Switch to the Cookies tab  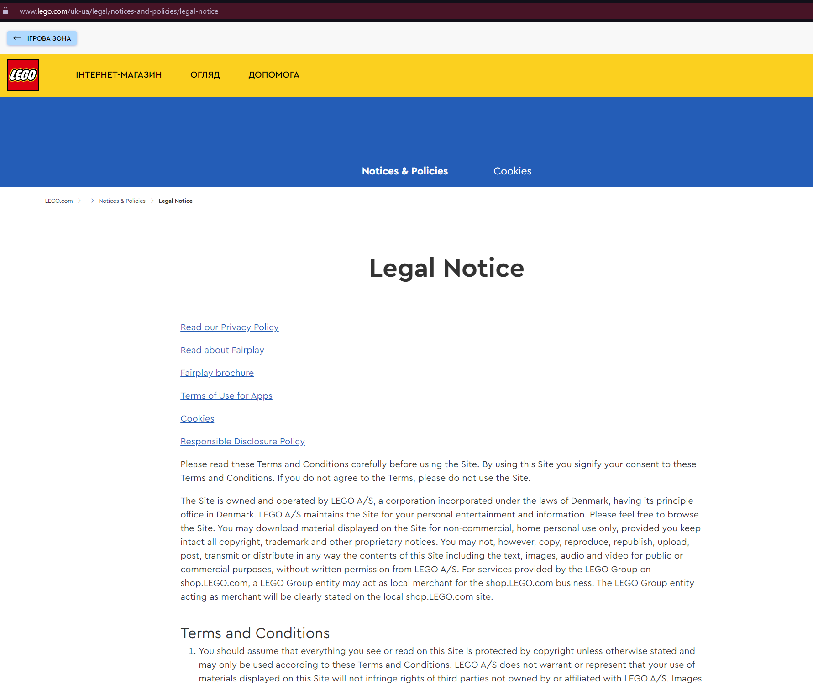pyautogui.click(x=512, y=171)
